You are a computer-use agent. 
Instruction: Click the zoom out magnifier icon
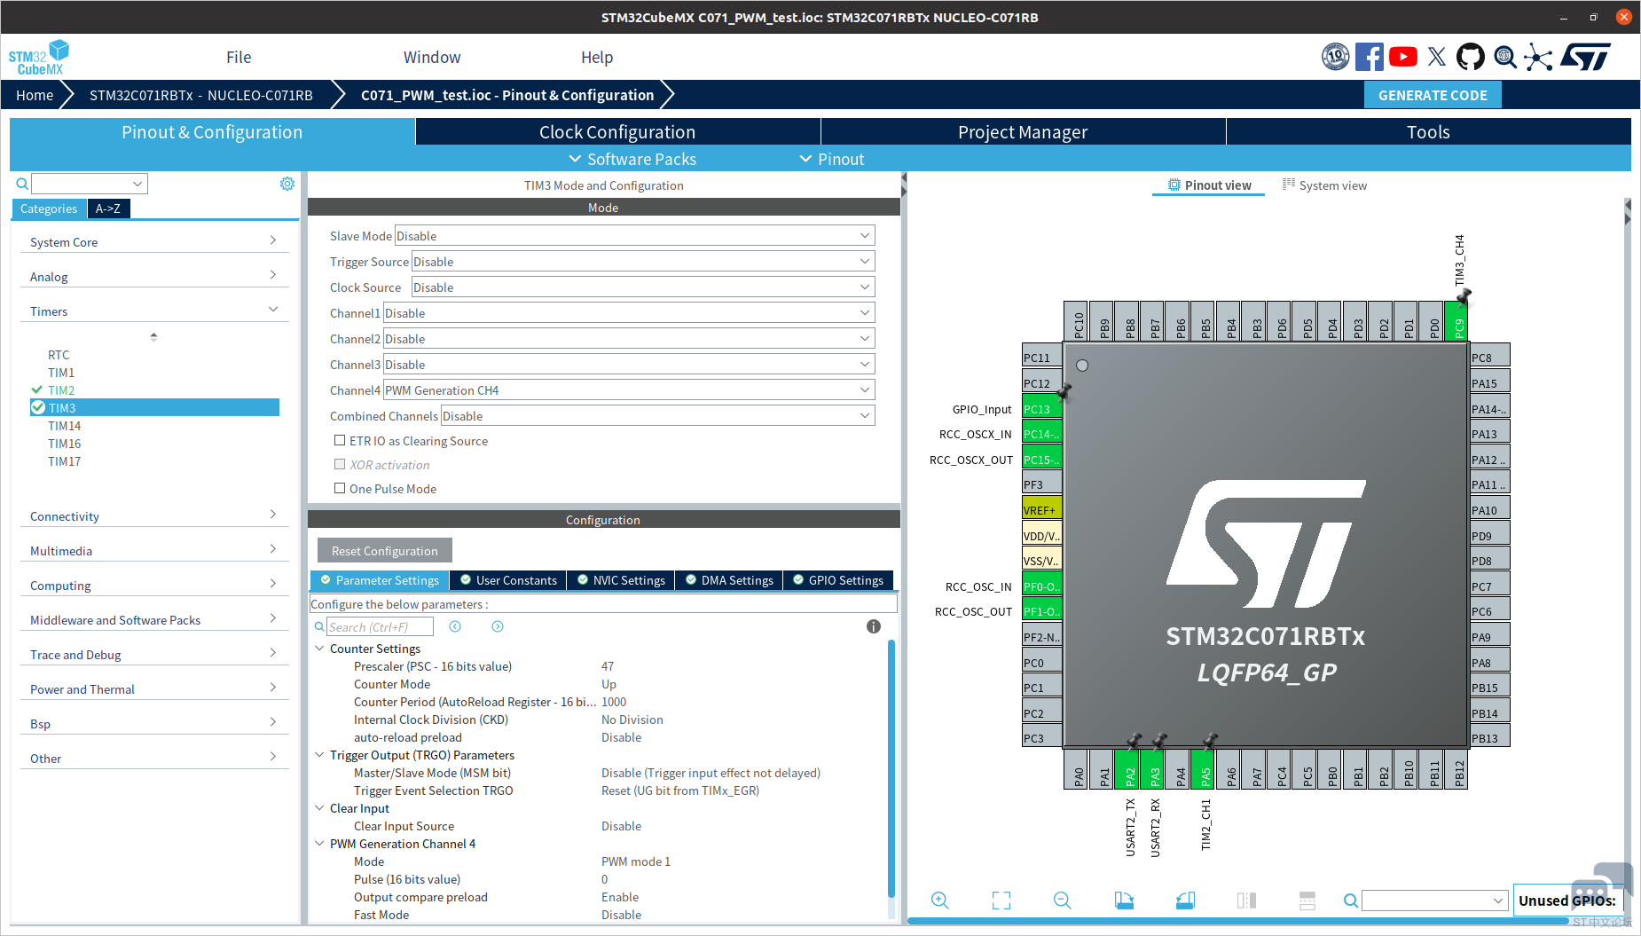[x=1063, y=901]
